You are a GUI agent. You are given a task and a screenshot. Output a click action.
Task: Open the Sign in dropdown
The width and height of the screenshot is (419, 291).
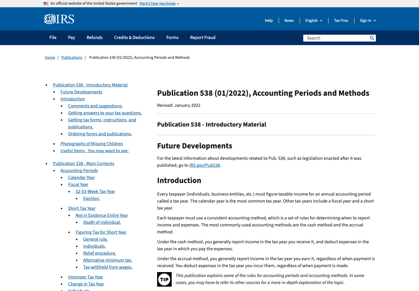pos(368,21)
